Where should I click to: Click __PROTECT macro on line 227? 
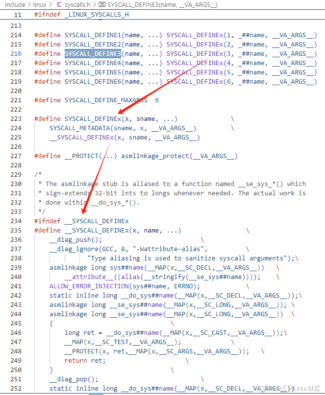click(x=81, y=156)
